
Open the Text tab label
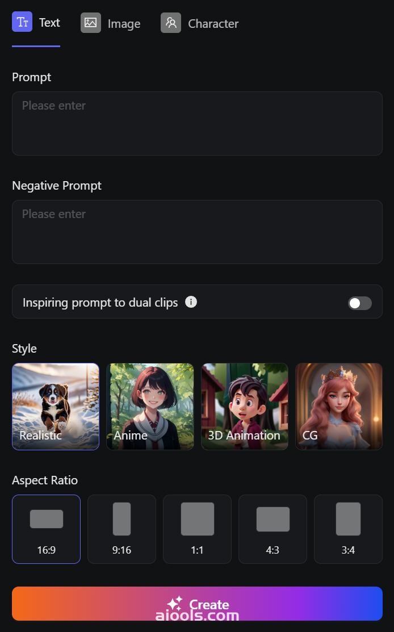49,23
